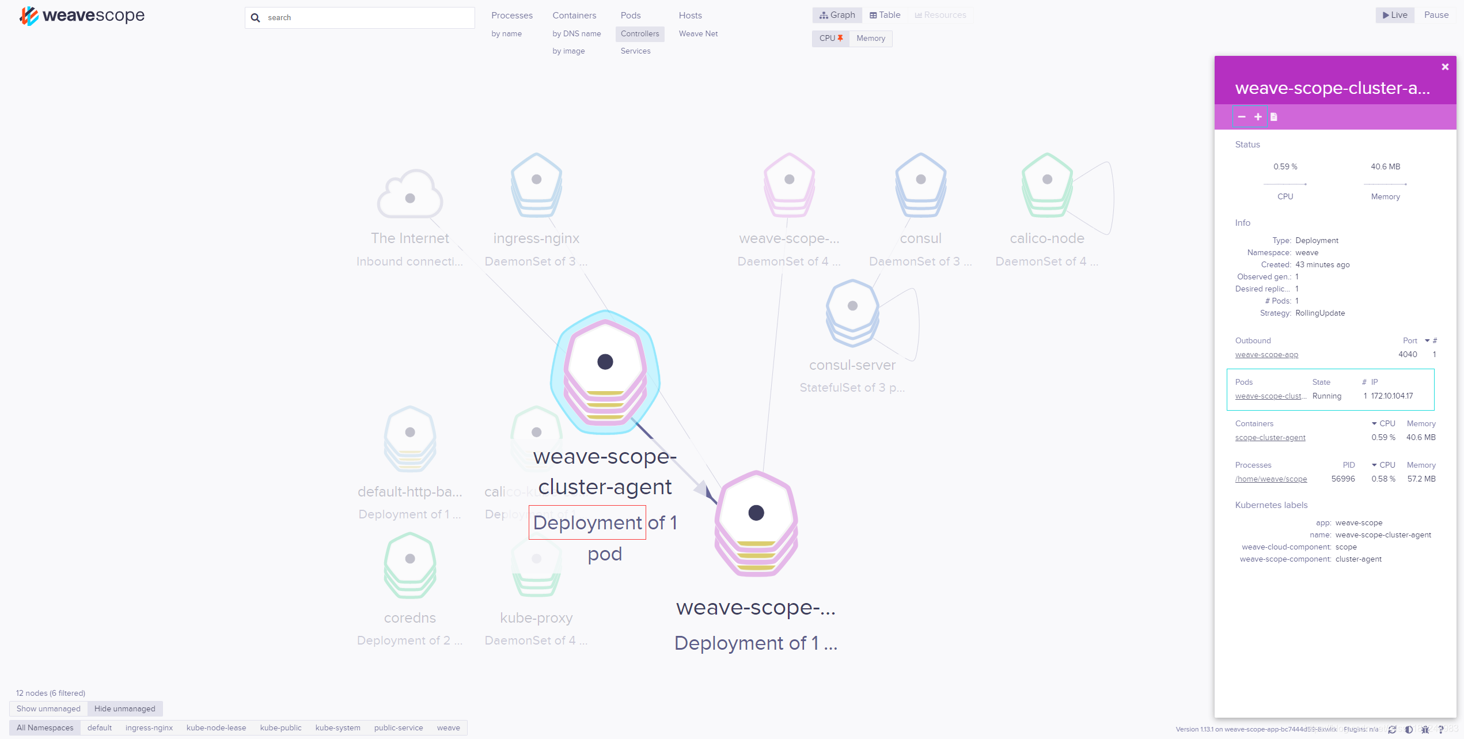
Task: Open the Hosts topology
Action: [x=690, y=16]
